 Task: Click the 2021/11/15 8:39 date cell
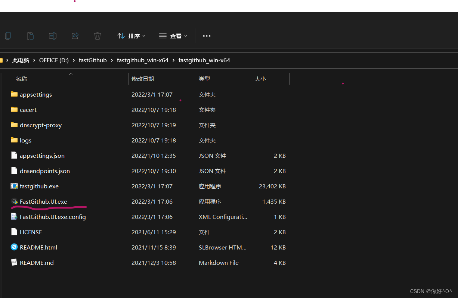[x=154, y=247]
